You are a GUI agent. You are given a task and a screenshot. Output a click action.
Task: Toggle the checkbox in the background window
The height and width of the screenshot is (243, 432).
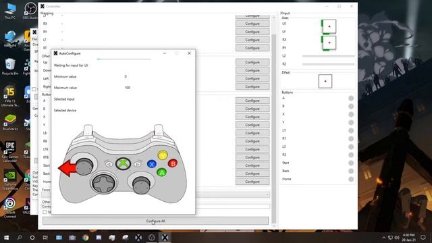click(34, 89)
